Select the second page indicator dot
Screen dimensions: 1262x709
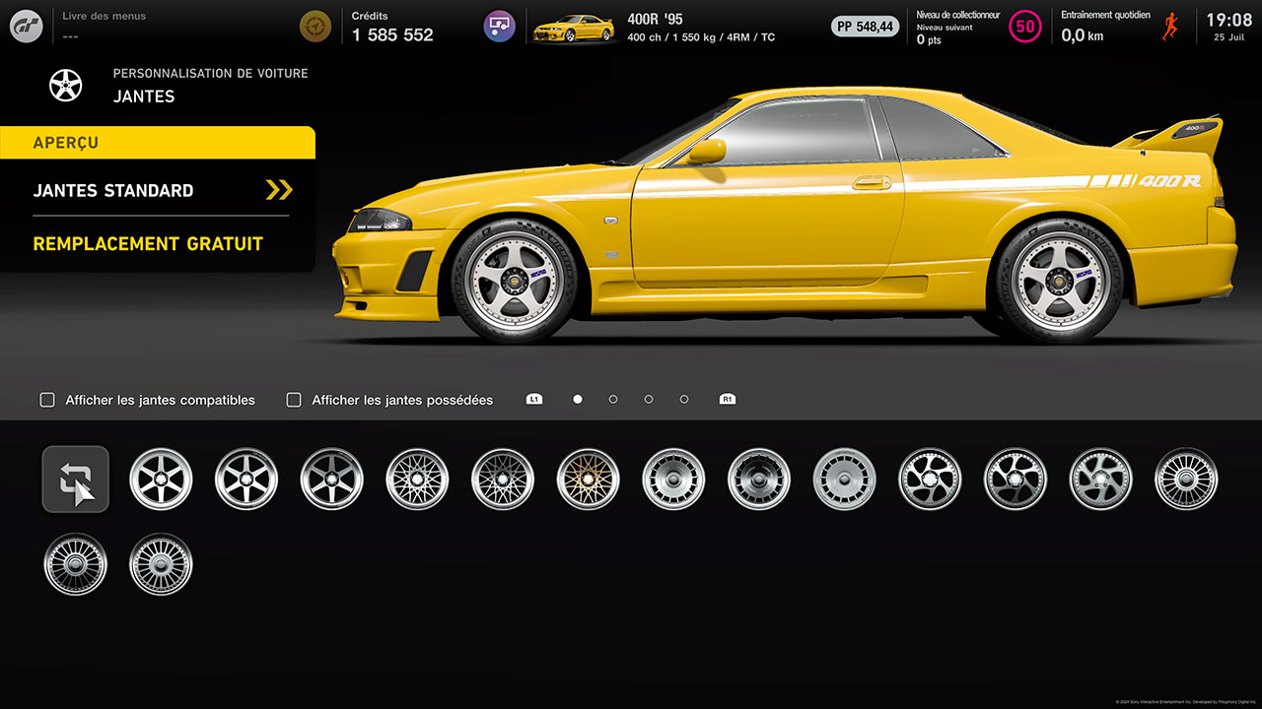point(613,400)
